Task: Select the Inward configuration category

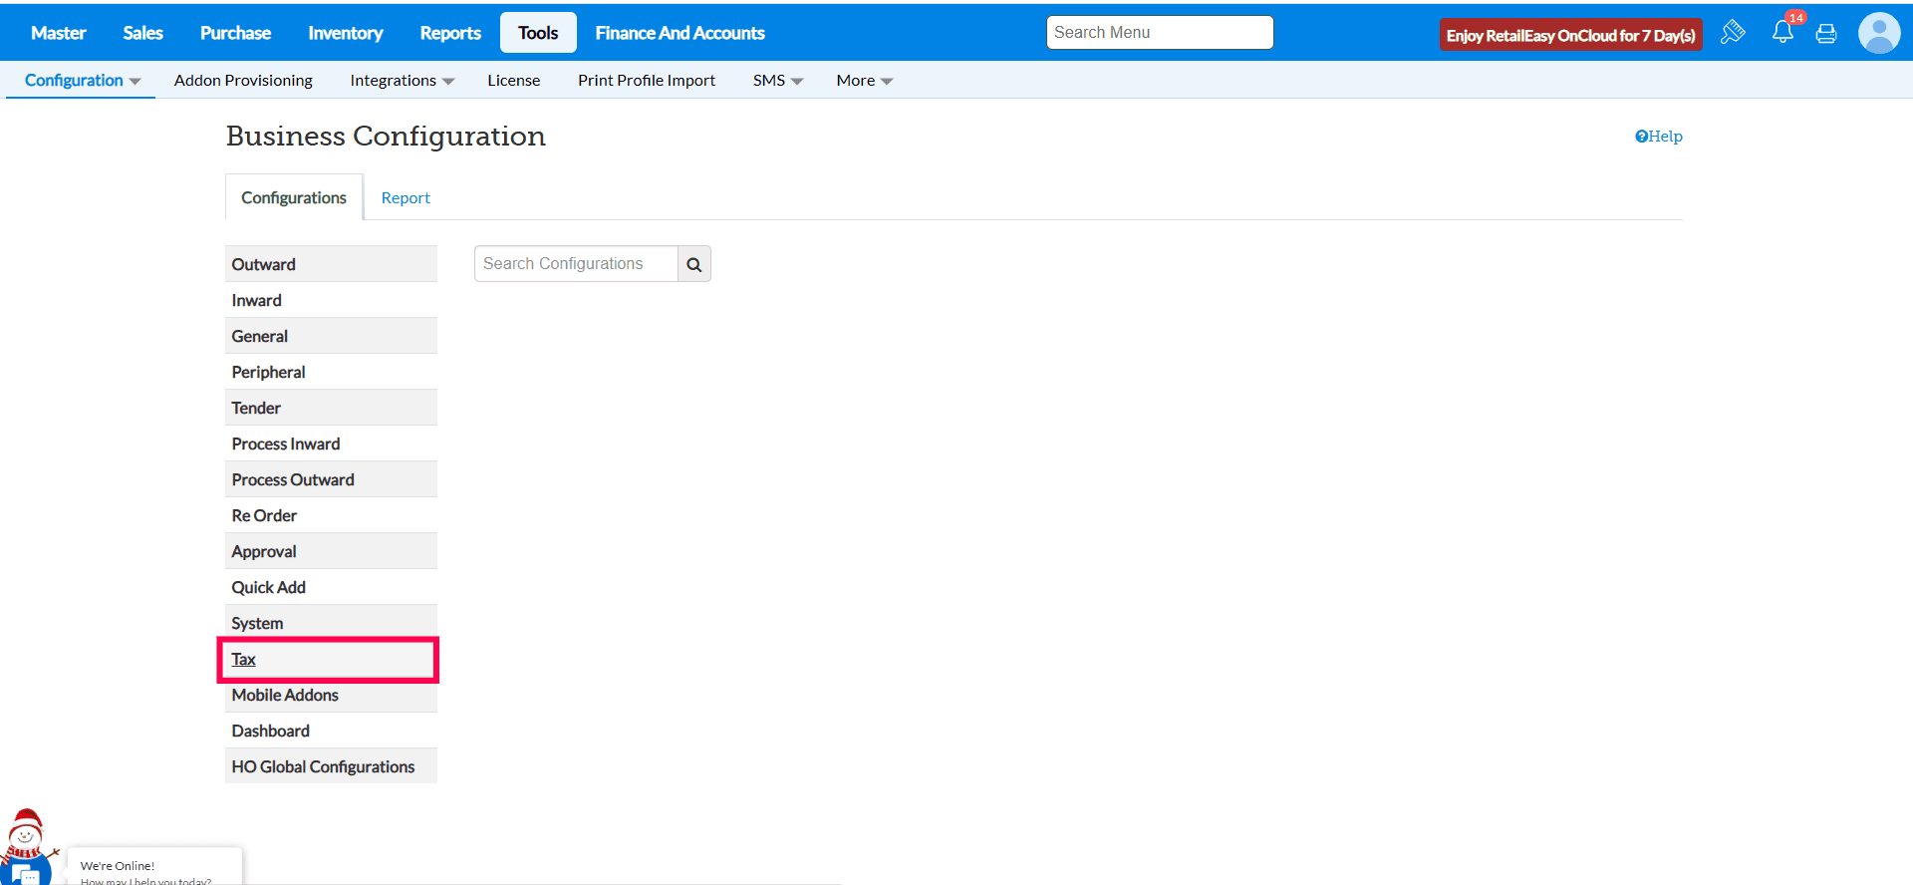Action: point(331,300)
